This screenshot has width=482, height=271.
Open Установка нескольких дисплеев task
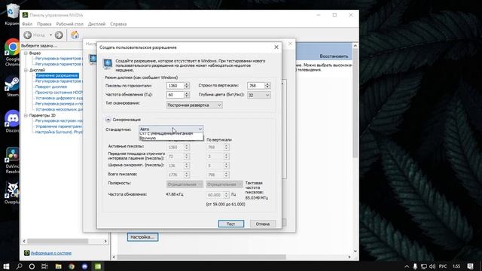59,109
